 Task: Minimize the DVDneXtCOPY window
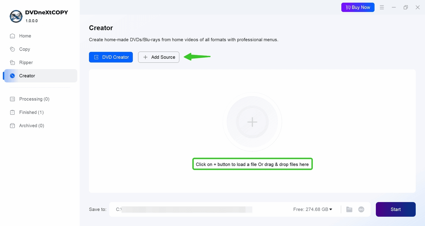tap(394, 7)
